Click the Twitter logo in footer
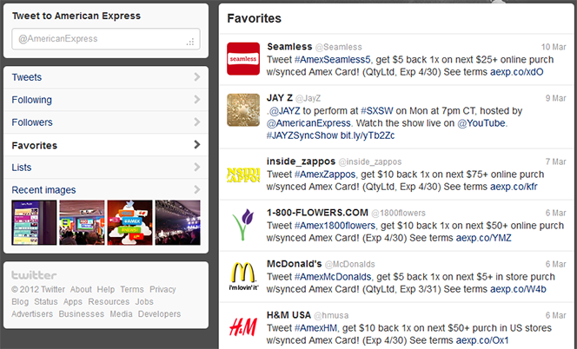The image size is (577, 349). pyautogui.click(x=34, y=275)
